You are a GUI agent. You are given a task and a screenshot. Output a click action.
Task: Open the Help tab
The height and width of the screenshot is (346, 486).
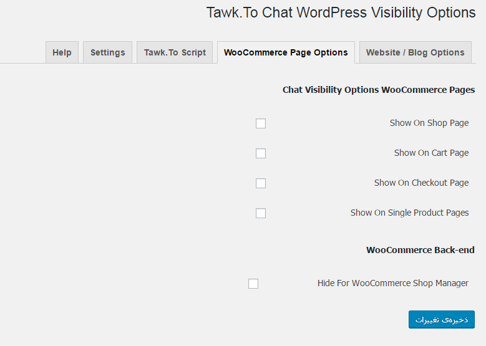click(62, 52)
